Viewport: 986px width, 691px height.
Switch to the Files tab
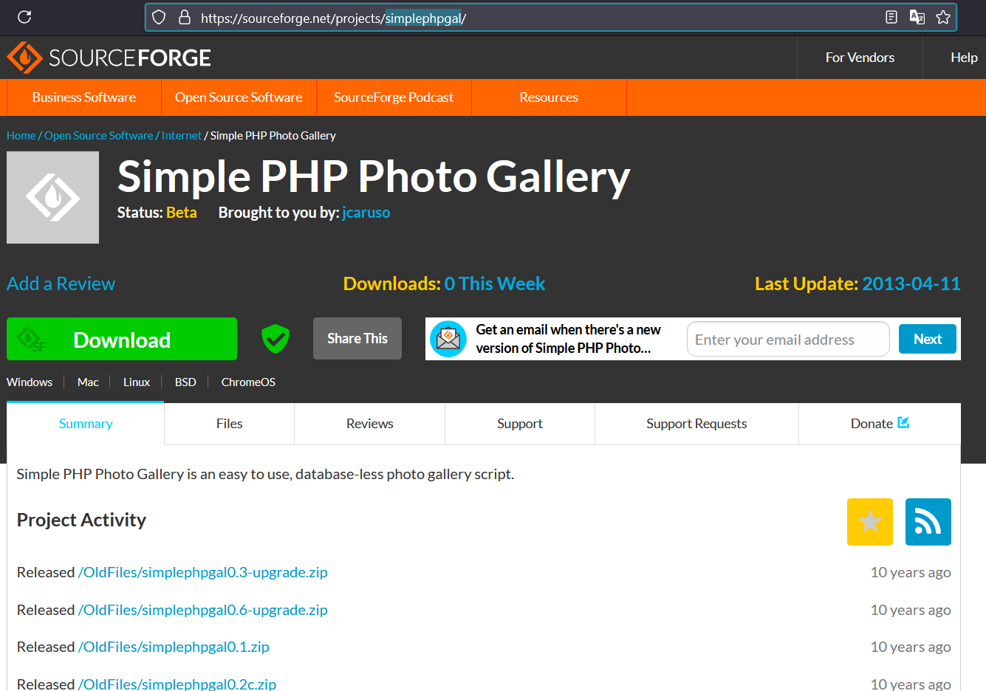point(230,424)
